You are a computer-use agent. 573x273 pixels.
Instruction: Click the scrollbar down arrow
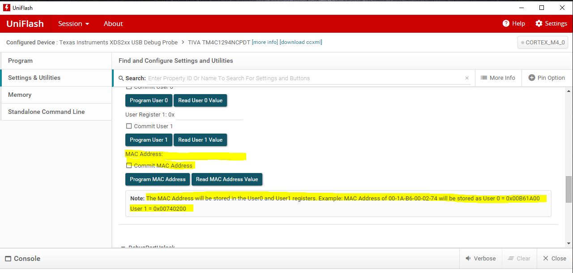point(569,244)
